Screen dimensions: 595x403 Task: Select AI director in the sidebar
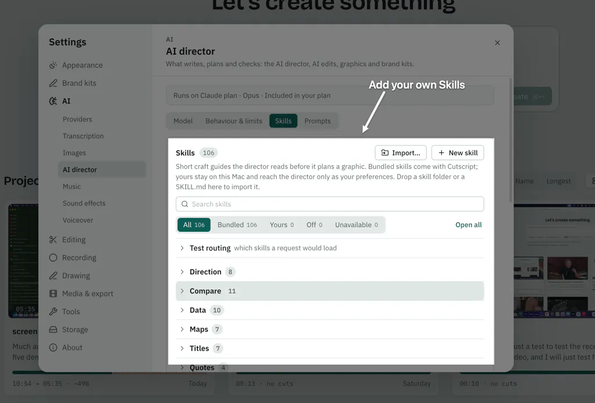[x=101, y=170]
